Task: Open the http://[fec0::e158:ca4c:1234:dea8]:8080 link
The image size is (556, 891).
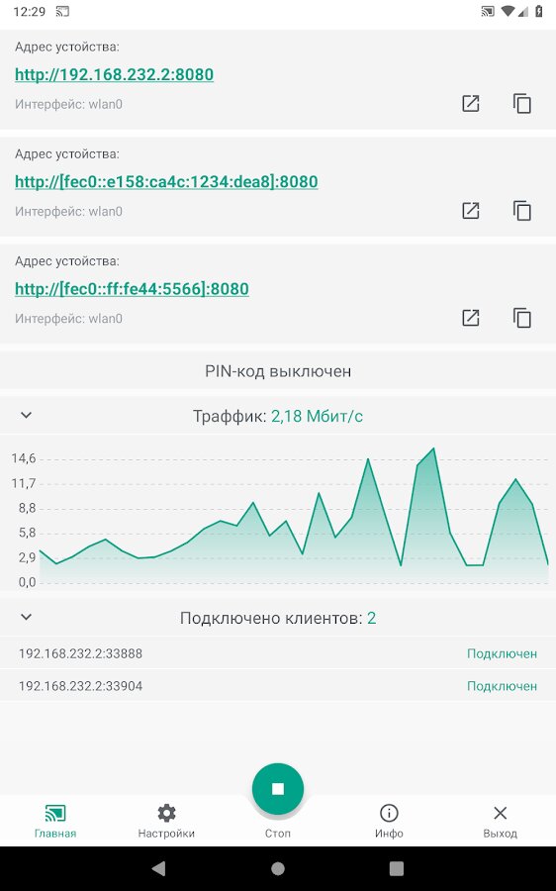Action: click(x=166, y=182)
